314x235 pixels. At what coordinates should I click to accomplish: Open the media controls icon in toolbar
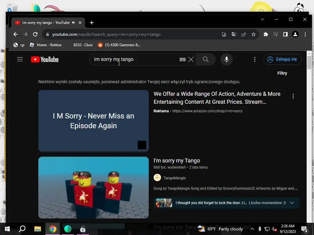pos(276,34)
